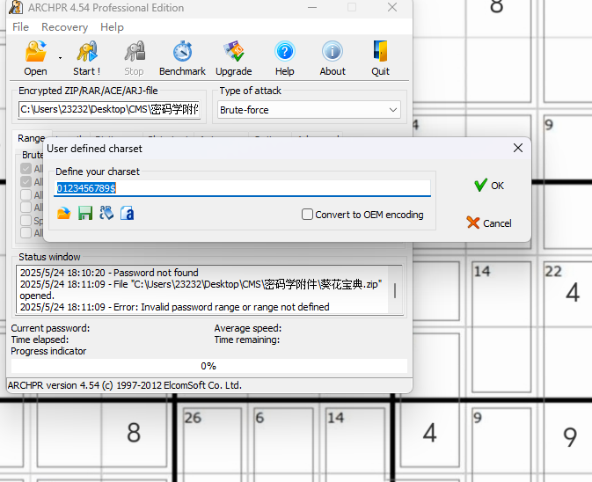592x482 pixels.
Task: Expand the Type of attack dropdown
Action: pos(393,110)
